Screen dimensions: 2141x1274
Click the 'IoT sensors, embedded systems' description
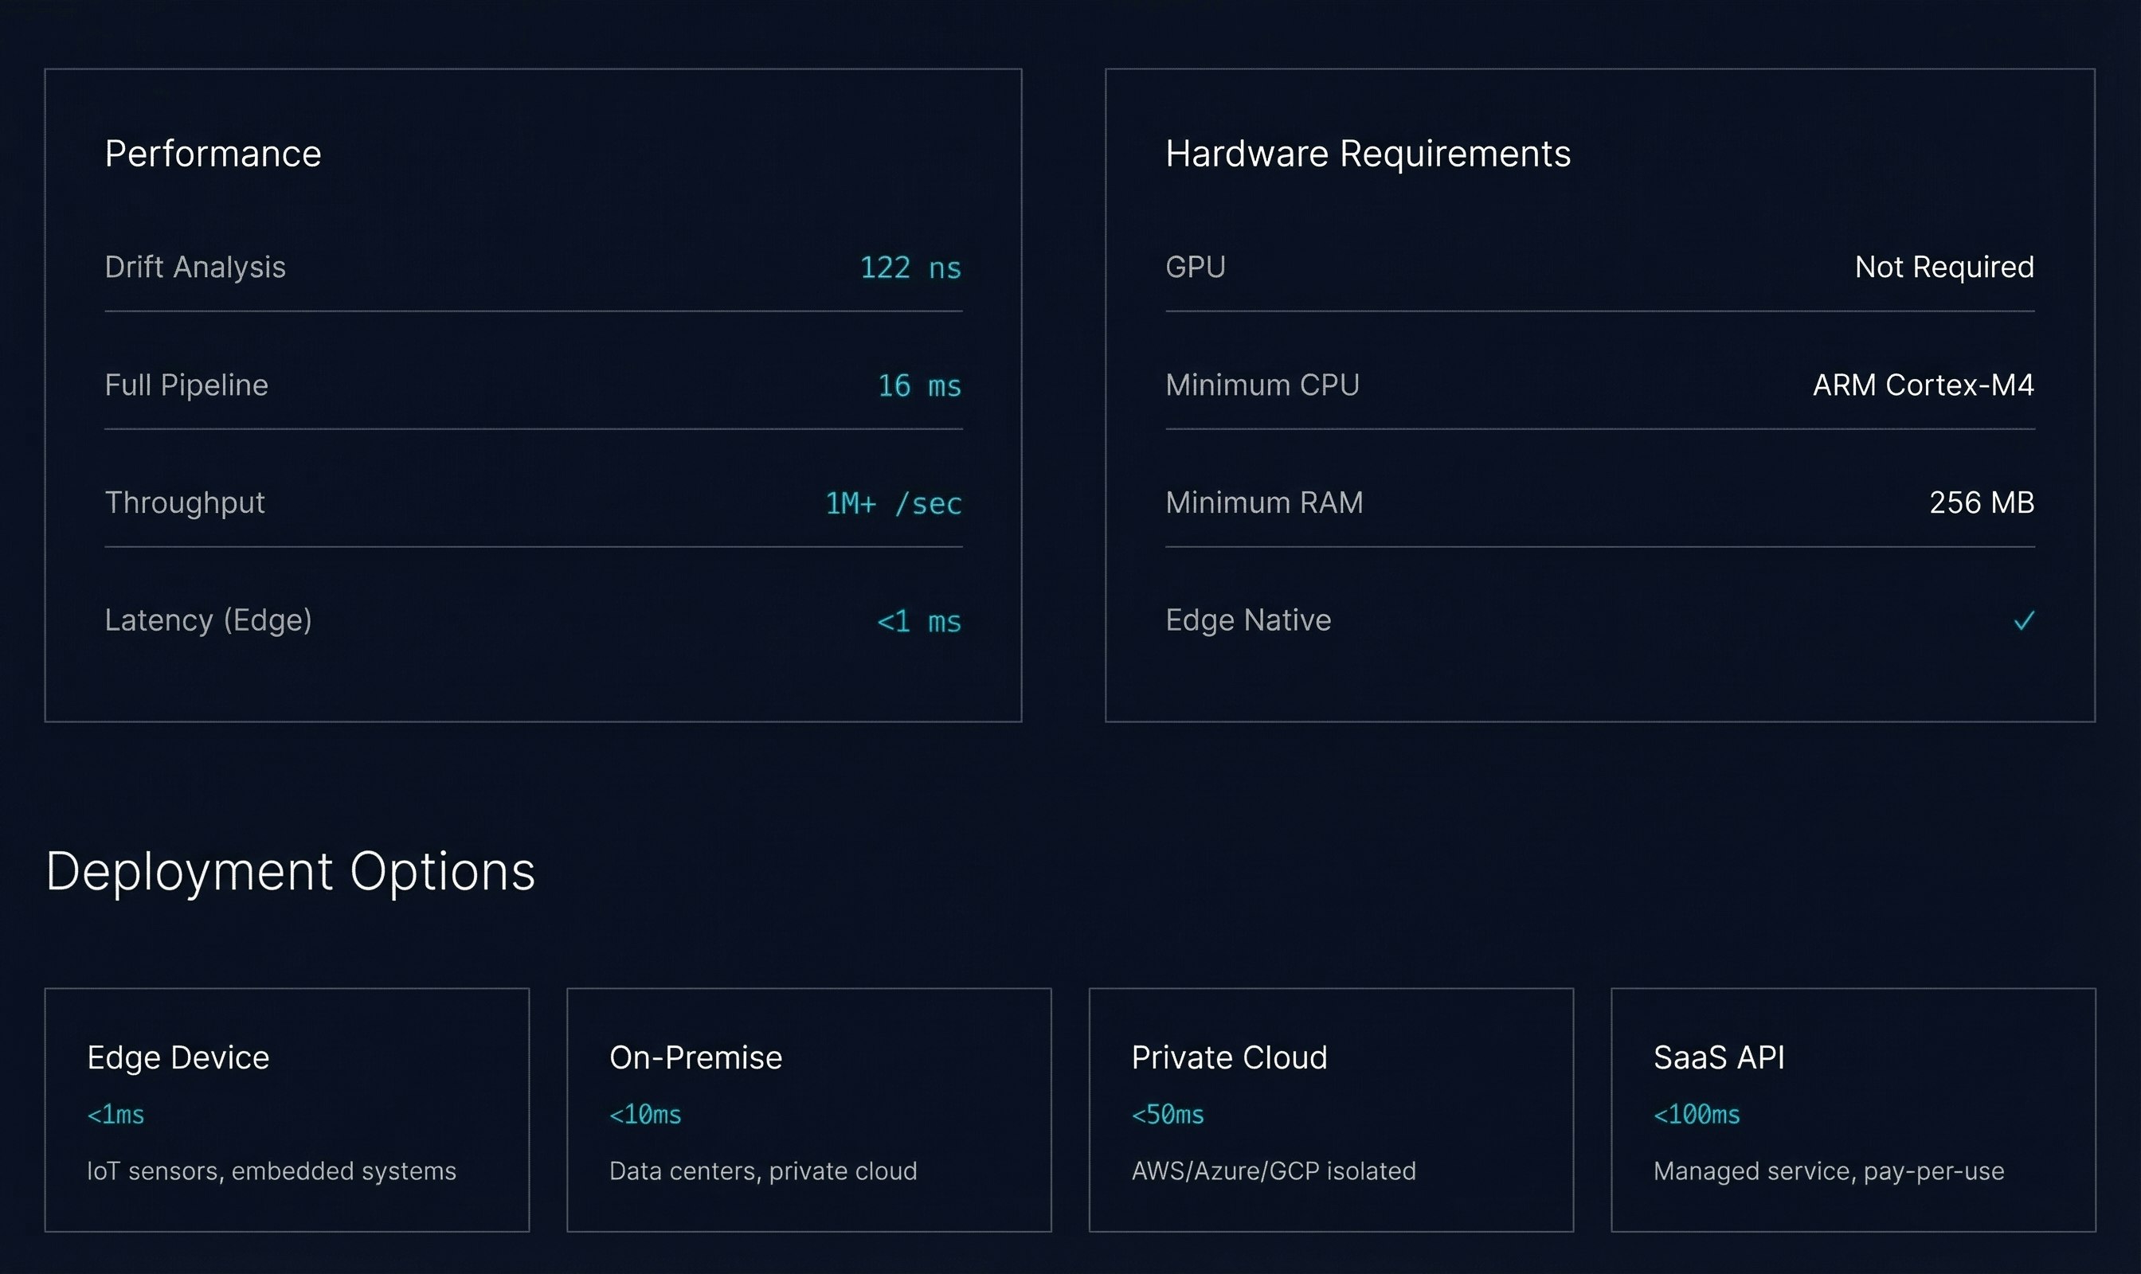coord(272,1171)
